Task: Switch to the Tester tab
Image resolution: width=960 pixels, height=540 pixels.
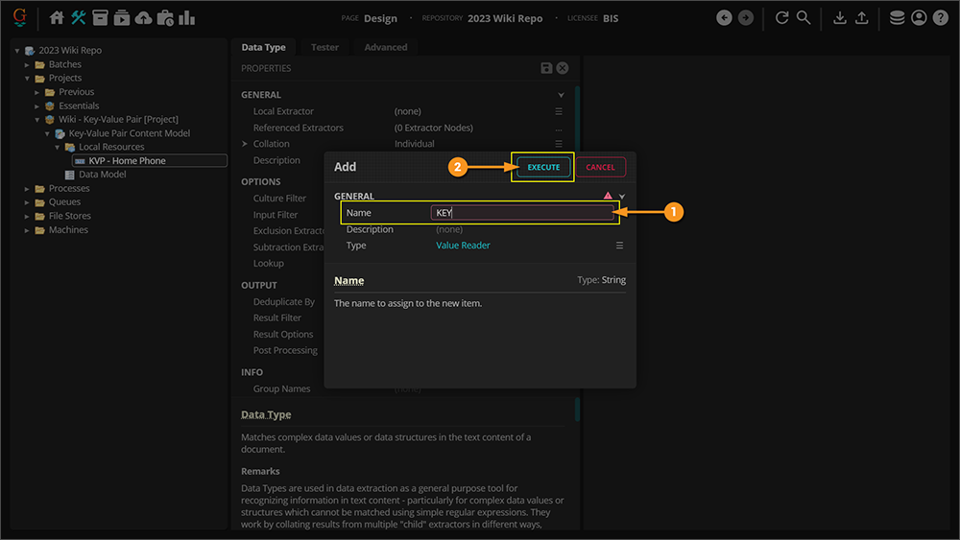Action: point(324,47)
